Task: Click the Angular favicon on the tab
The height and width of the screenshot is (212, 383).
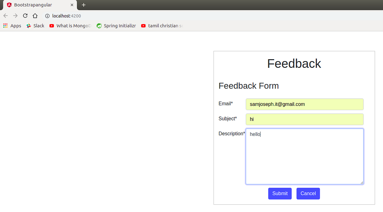Action: [9, 5]
